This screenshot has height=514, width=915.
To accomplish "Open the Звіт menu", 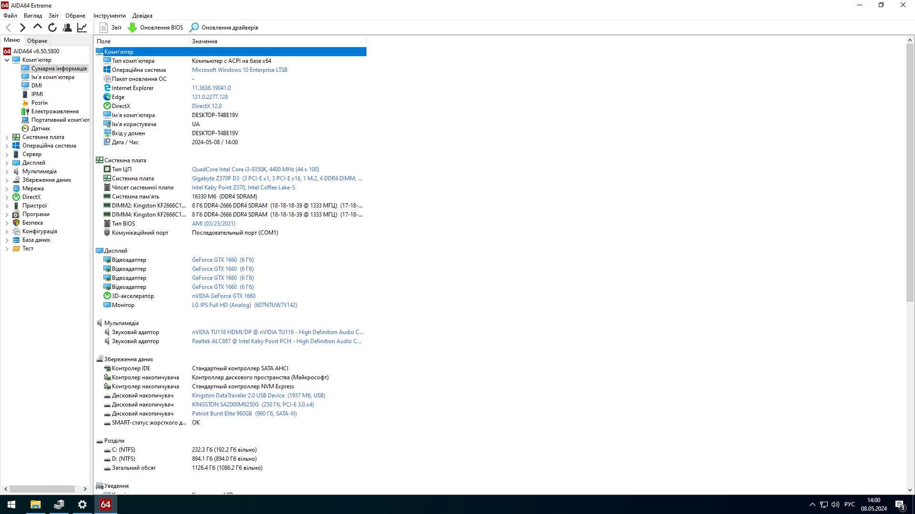I will coord(54,16).
